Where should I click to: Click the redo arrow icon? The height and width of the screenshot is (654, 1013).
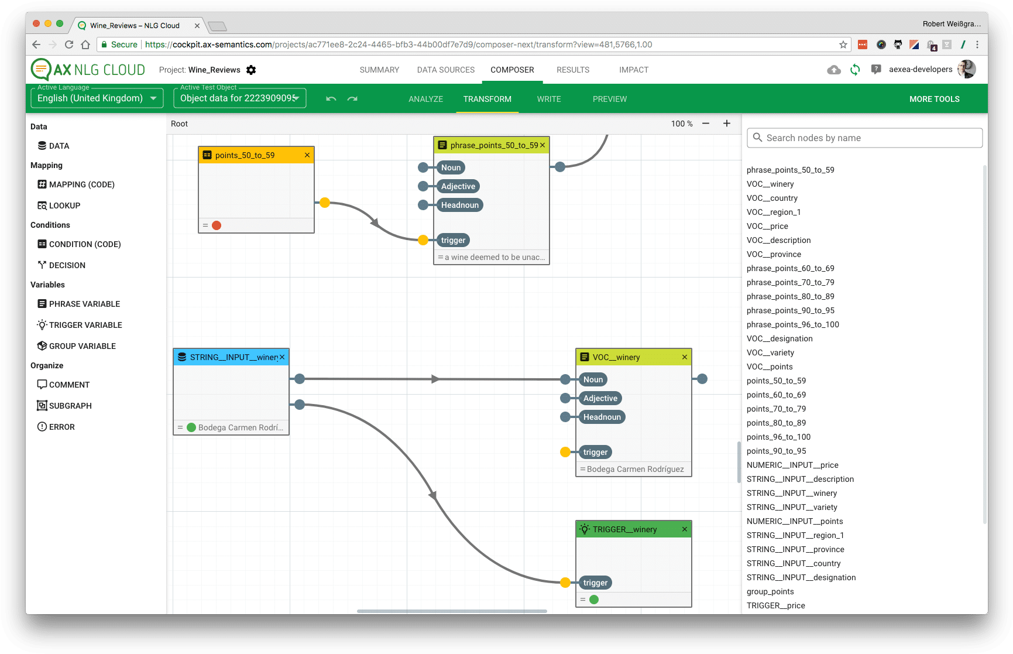point(352,99)
